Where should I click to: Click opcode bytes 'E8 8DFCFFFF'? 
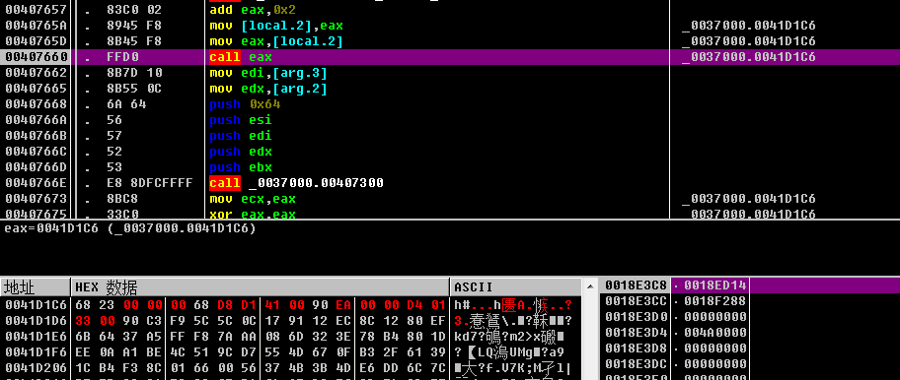150,183
